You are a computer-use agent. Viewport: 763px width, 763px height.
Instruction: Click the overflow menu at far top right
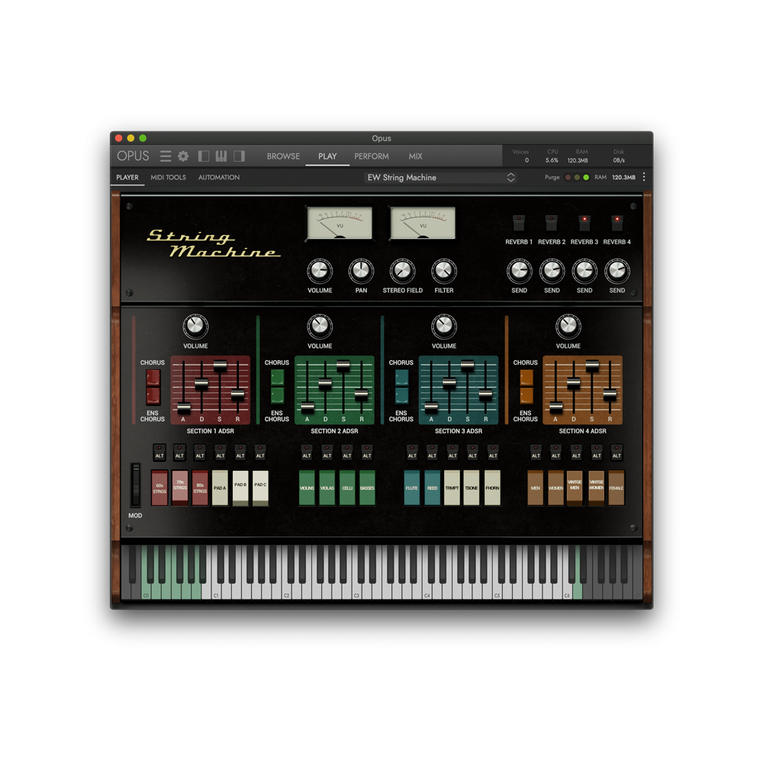[x=643, y=177]
